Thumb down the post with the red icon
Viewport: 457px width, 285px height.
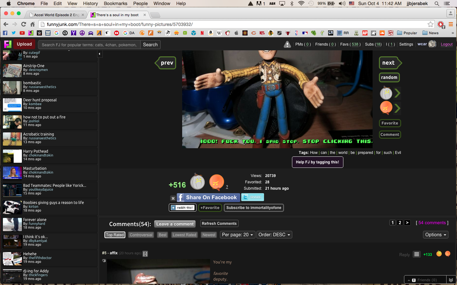pos(216,182)
